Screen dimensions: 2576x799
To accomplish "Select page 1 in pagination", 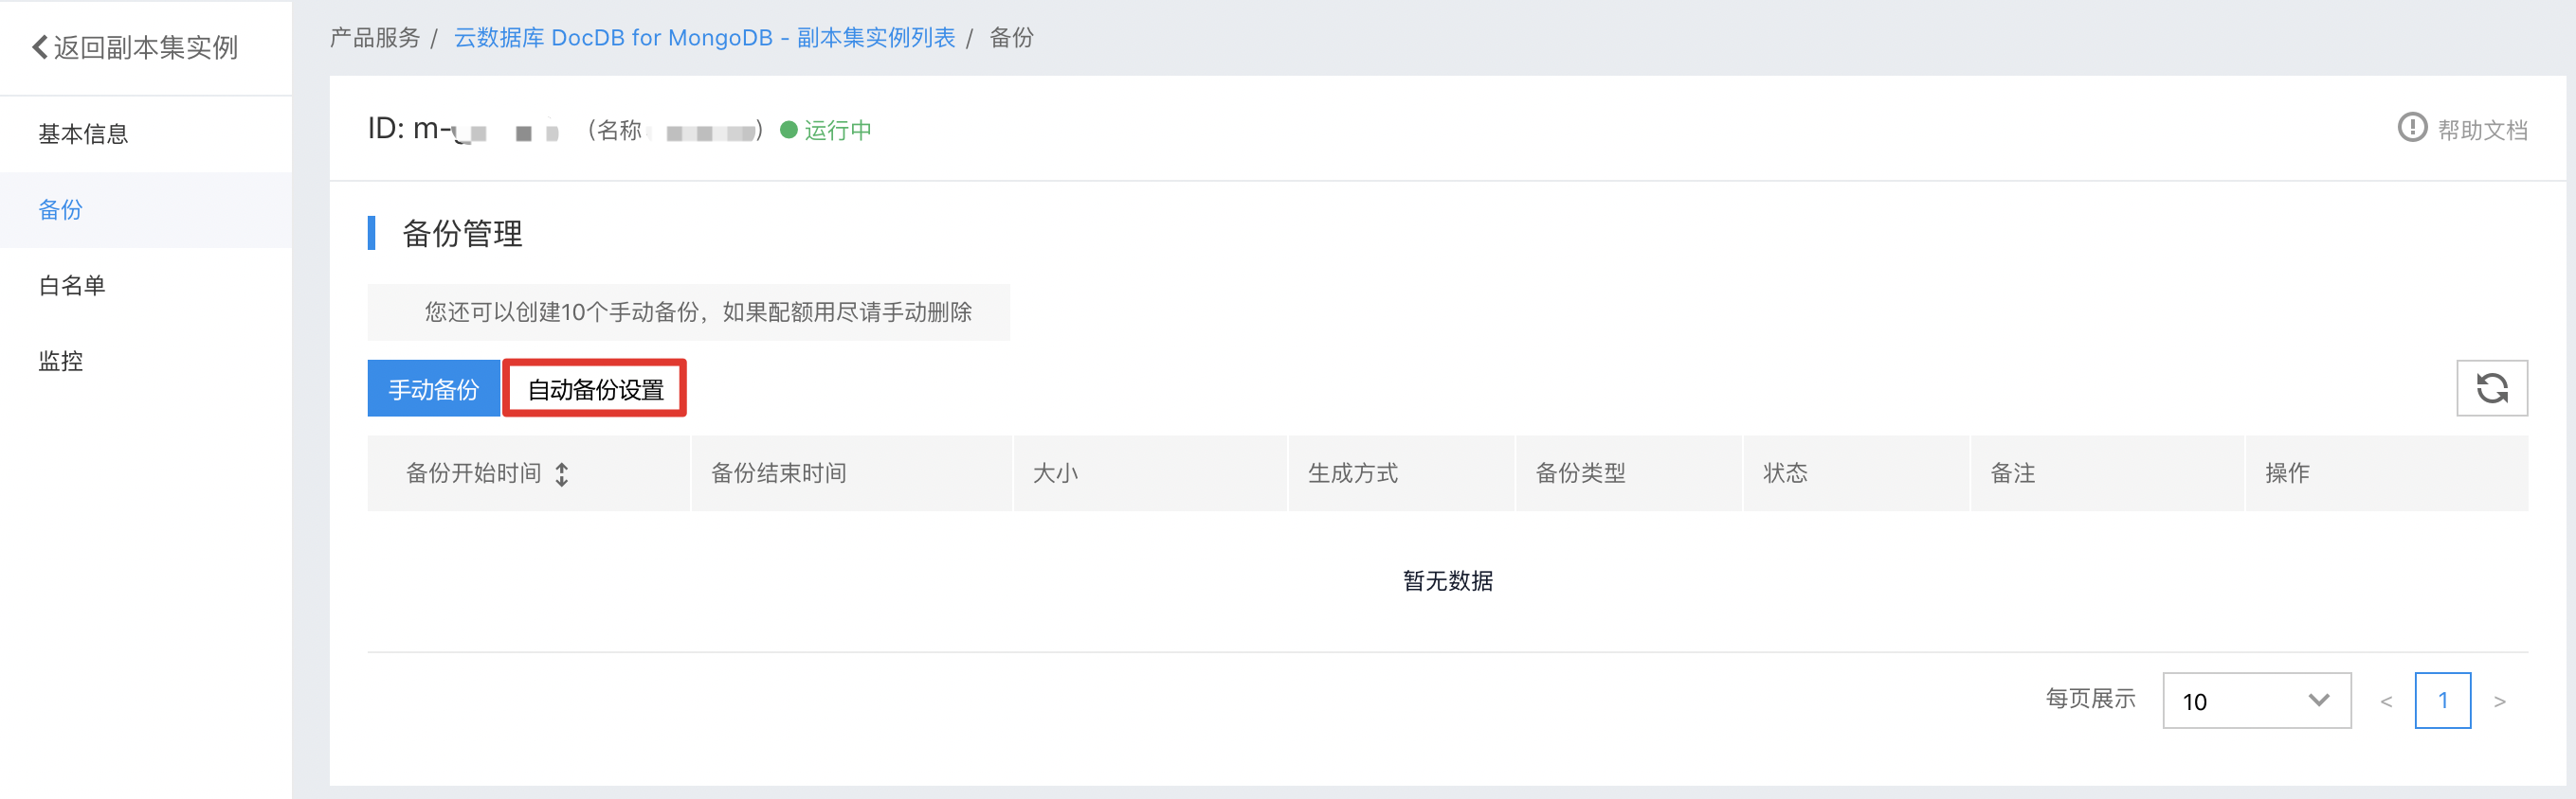I will [2442, 701].
